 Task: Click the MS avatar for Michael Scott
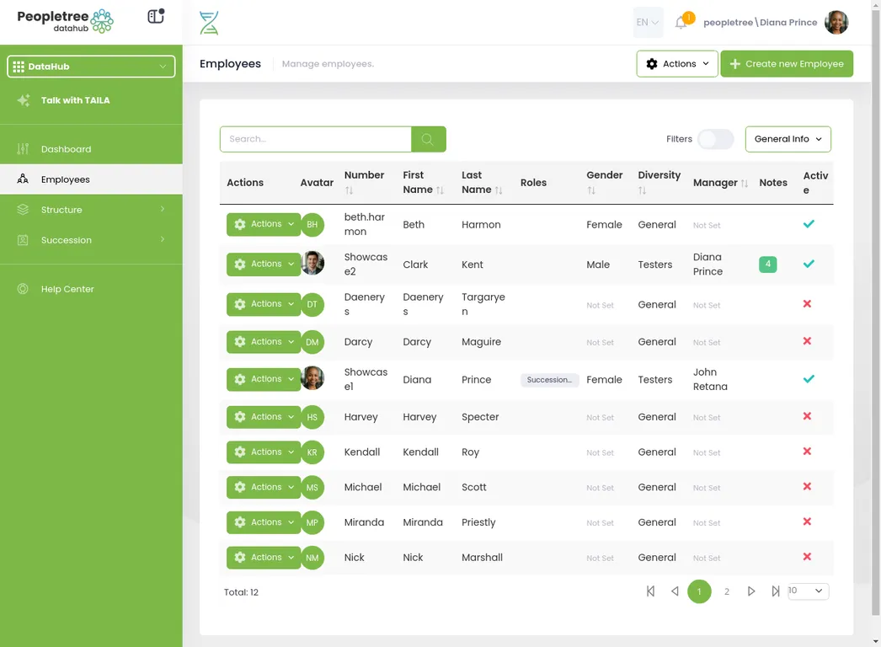click(312, 488)
